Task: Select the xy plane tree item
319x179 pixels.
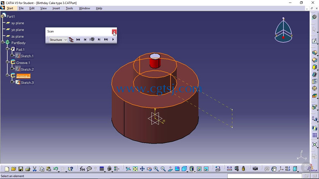Action: click(x=18, y=23)
